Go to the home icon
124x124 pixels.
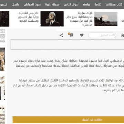(x=122, y=35)
